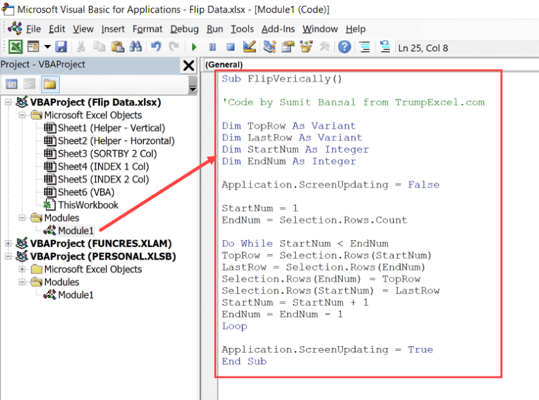
Task: Run the macro with the green play icon
Action: (x=194, y=47)
